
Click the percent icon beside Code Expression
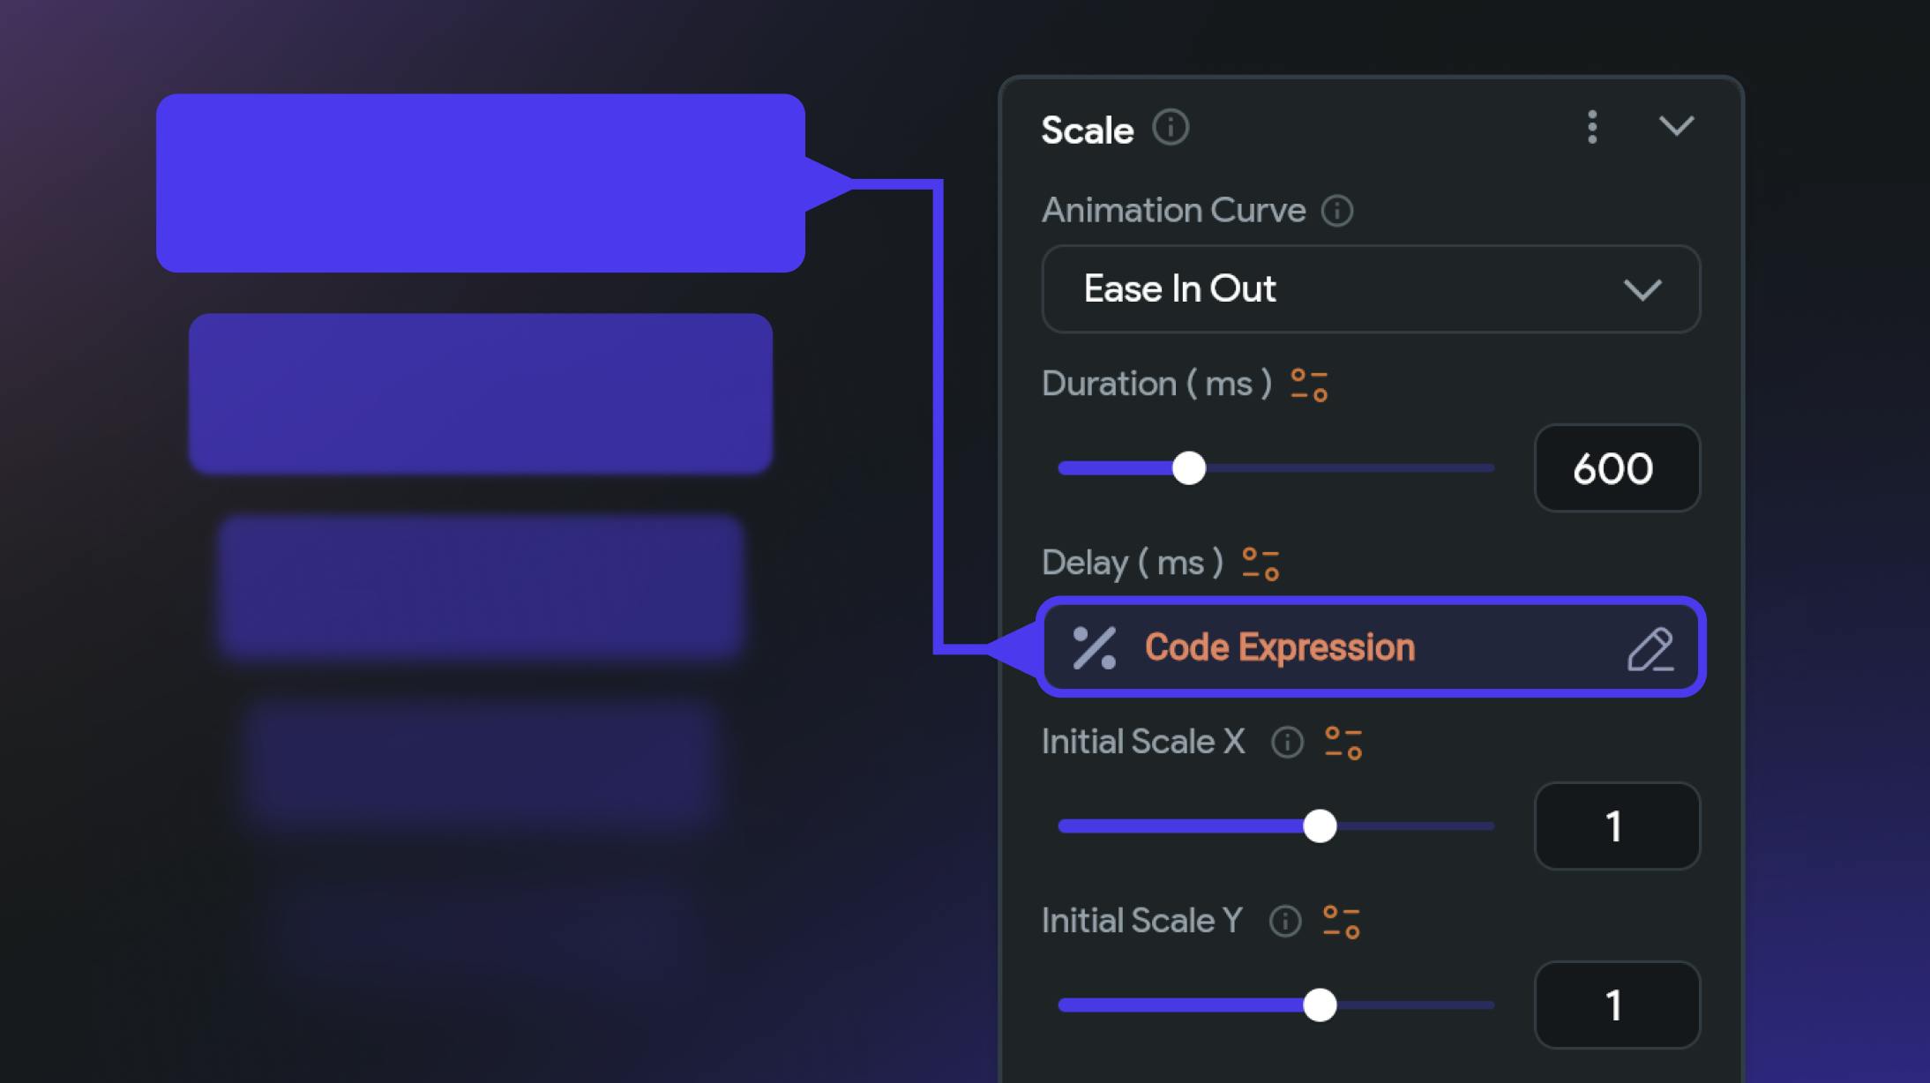[x=1094, y=648]
